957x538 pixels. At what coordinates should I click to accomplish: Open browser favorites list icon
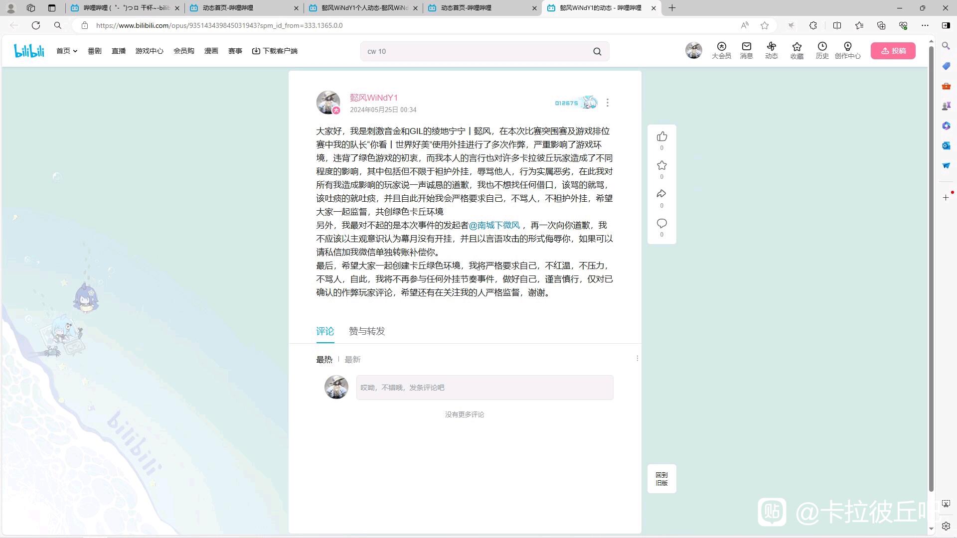click(x=859, y=25)
